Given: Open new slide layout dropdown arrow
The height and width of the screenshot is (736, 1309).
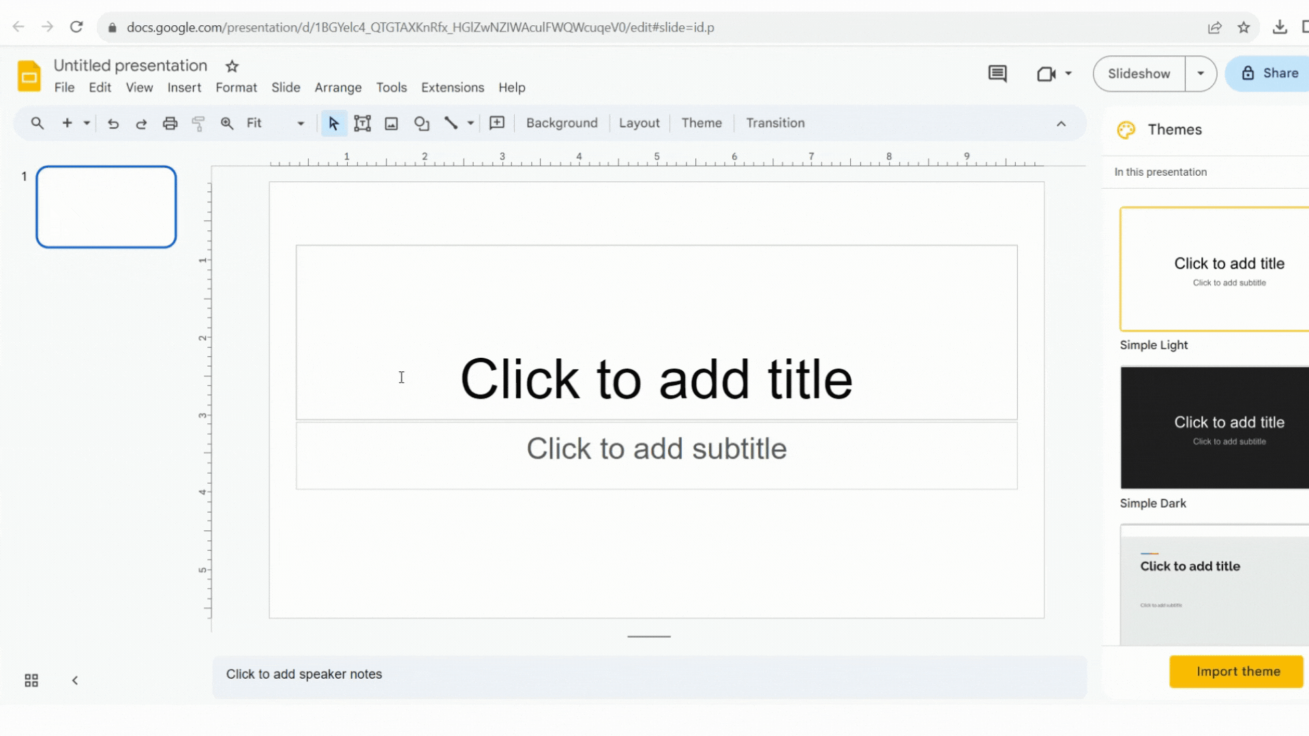Looking at the screenshot, I should [x=87, y=123].
